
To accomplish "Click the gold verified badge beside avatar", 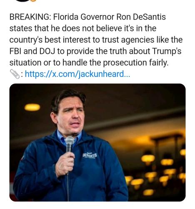I will tap(34, 0).
